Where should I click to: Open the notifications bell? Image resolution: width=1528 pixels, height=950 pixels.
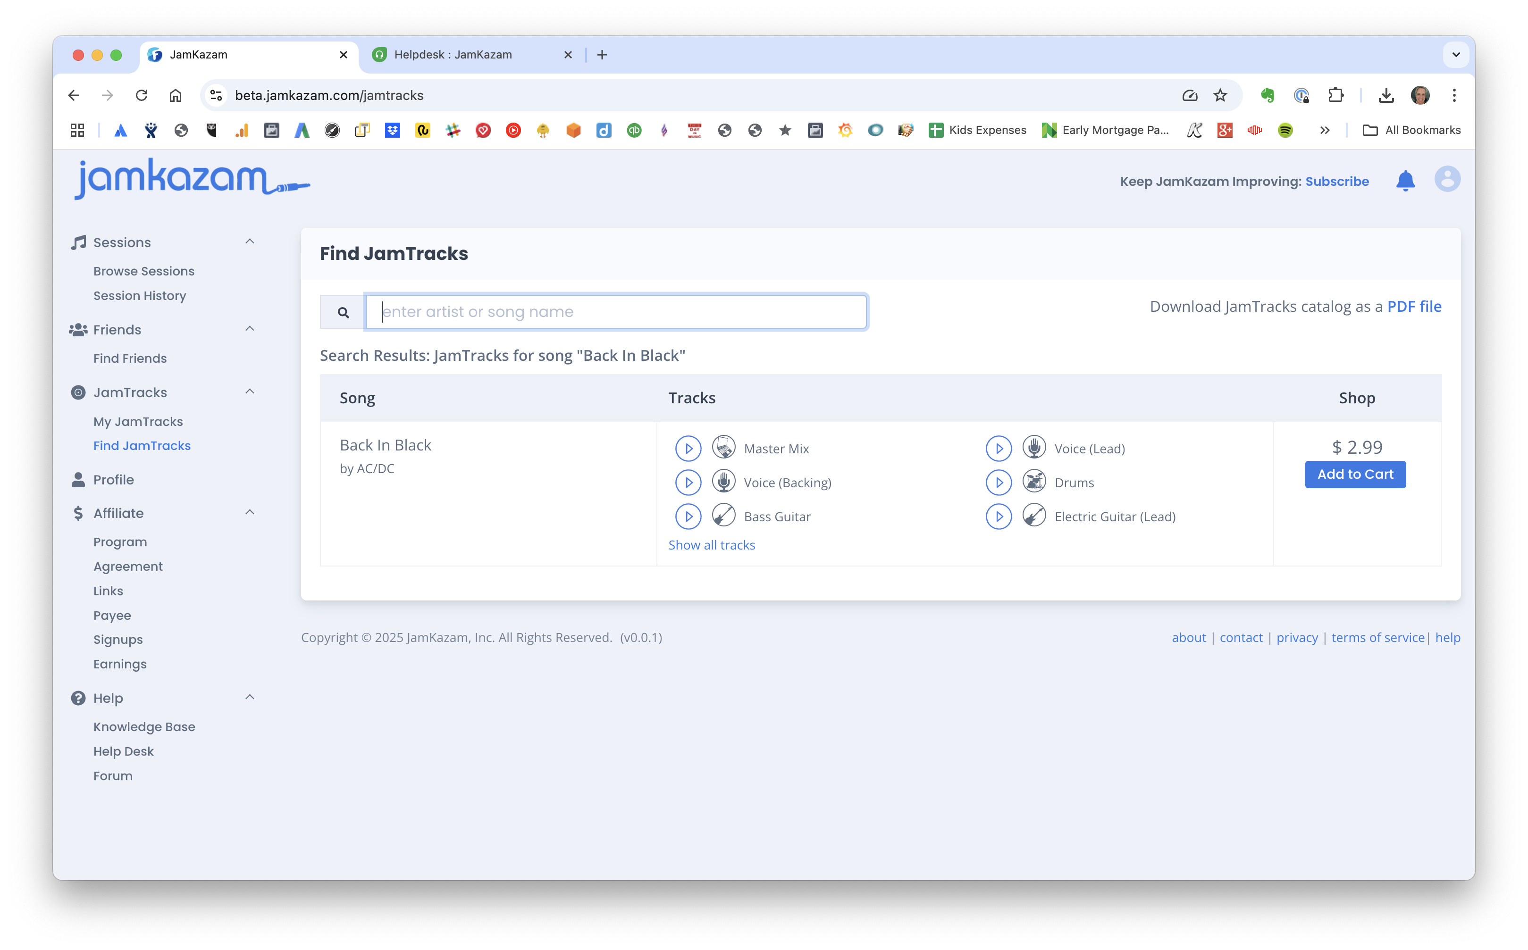click(1405, 181)
